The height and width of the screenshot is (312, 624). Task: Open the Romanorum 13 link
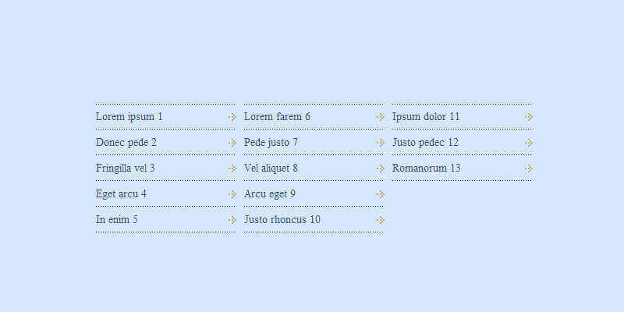pyautogui.click(x=427, y=168)
